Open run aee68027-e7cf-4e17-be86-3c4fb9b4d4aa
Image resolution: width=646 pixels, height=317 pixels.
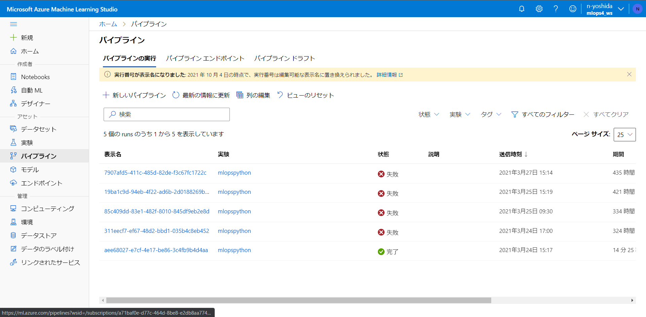[156, 250]
